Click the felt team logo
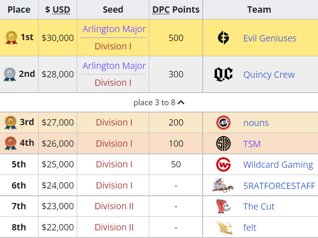This screenshot has height=238, width=318. (x=223, y=227)
